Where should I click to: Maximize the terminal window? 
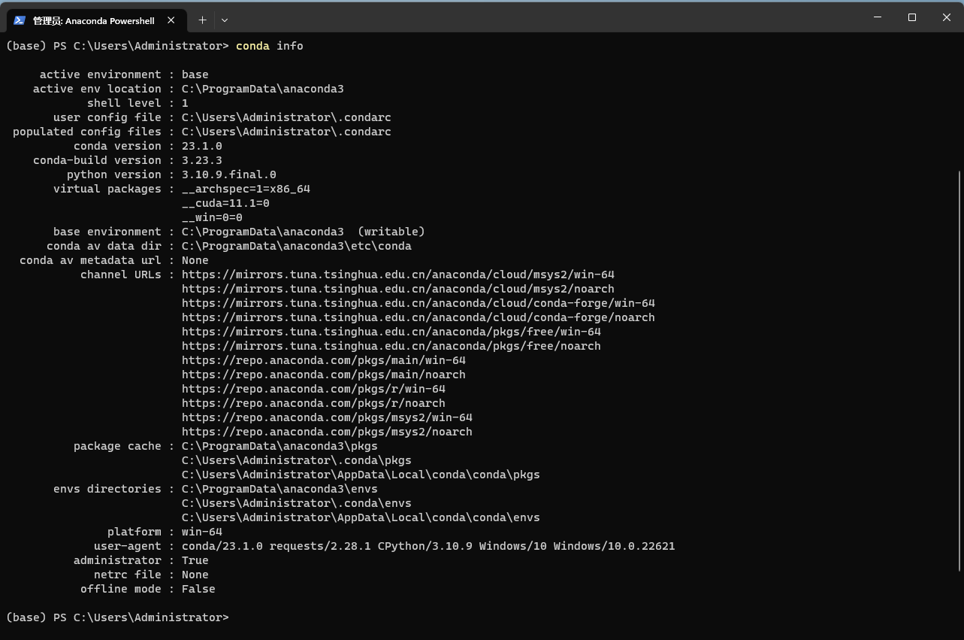912,17
